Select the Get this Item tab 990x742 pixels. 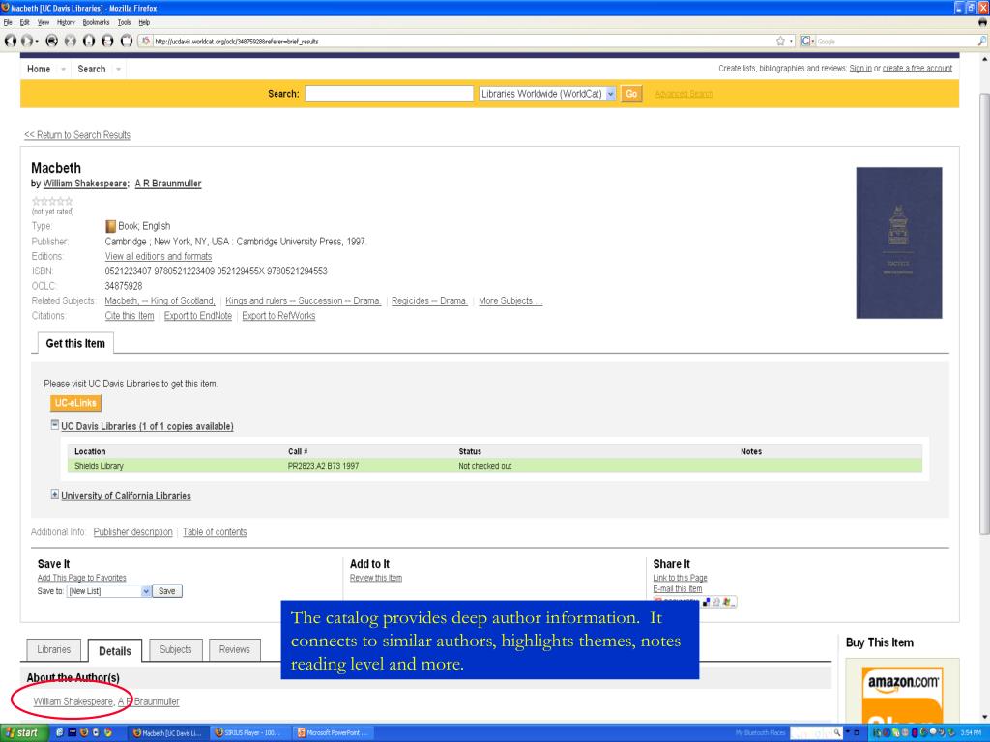pyautogui.click(x=75, y=343)
